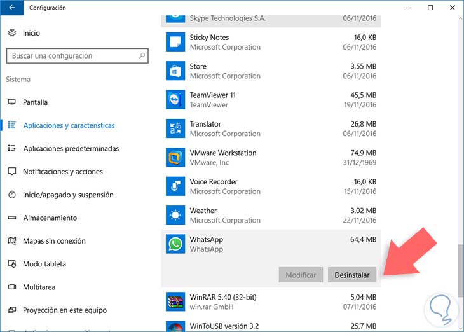Click the Buscar una configuración field

point(78,56)
